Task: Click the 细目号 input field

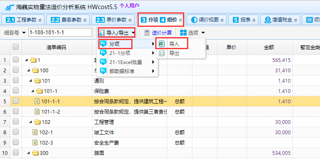Action: coord(60,33)
